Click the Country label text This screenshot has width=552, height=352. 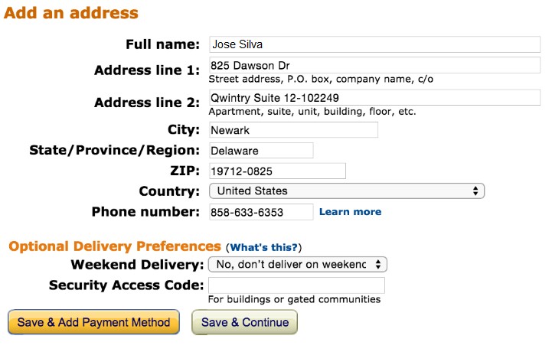pyautogui.click(x=169, y=191)
